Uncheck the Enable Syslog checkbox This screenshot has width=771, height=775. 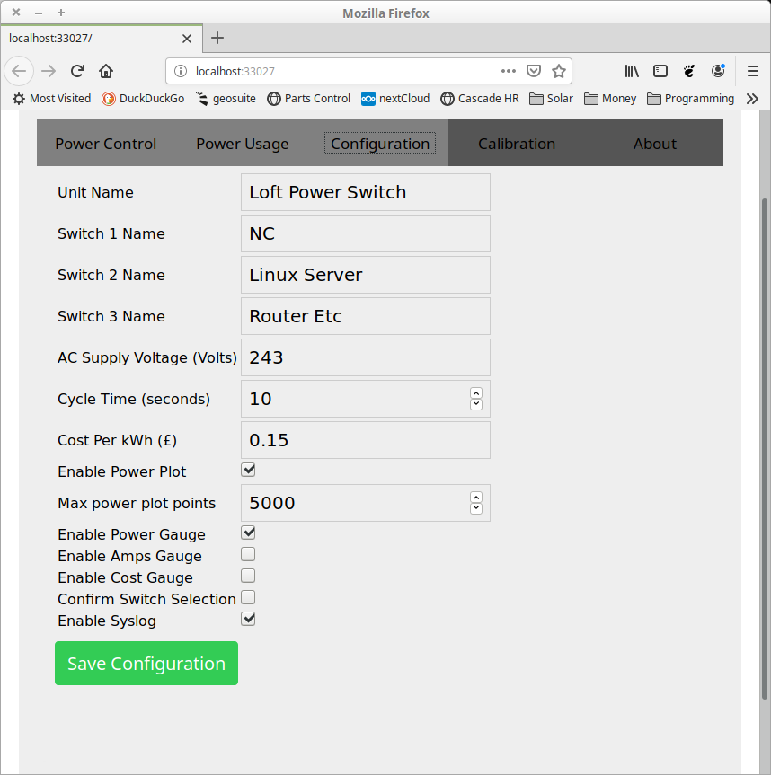[x=248, y=619]
